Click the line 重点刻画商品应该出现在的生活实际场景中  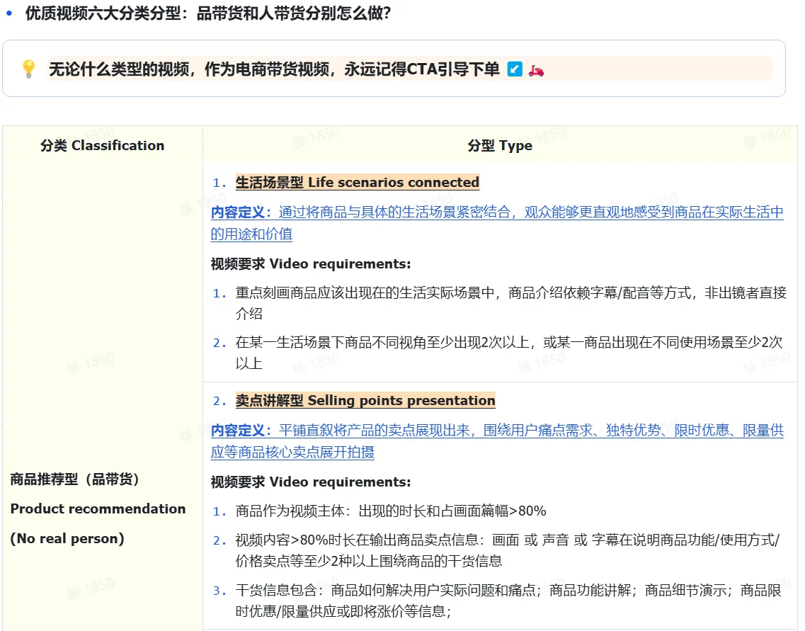511,303
